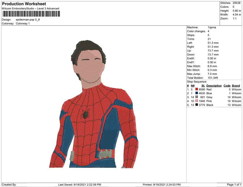
Task: Click the 'Created By:' footer label
Action: [x=9, y=185]
